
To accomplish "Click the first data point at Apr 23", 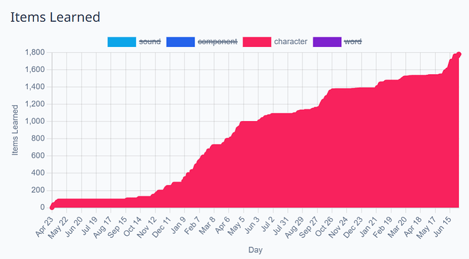I will (52, 207).
